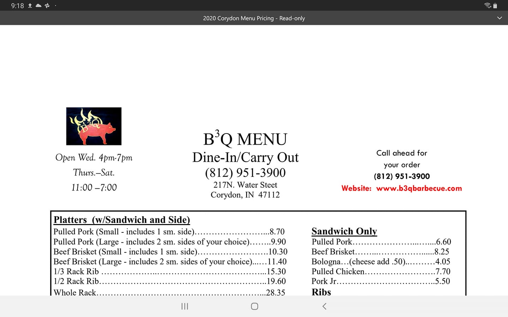The height and width of the screenshot is (317, 508).
Task: Click the Platters (w/Sandwich and Side) heading
Action: (122, 220)
